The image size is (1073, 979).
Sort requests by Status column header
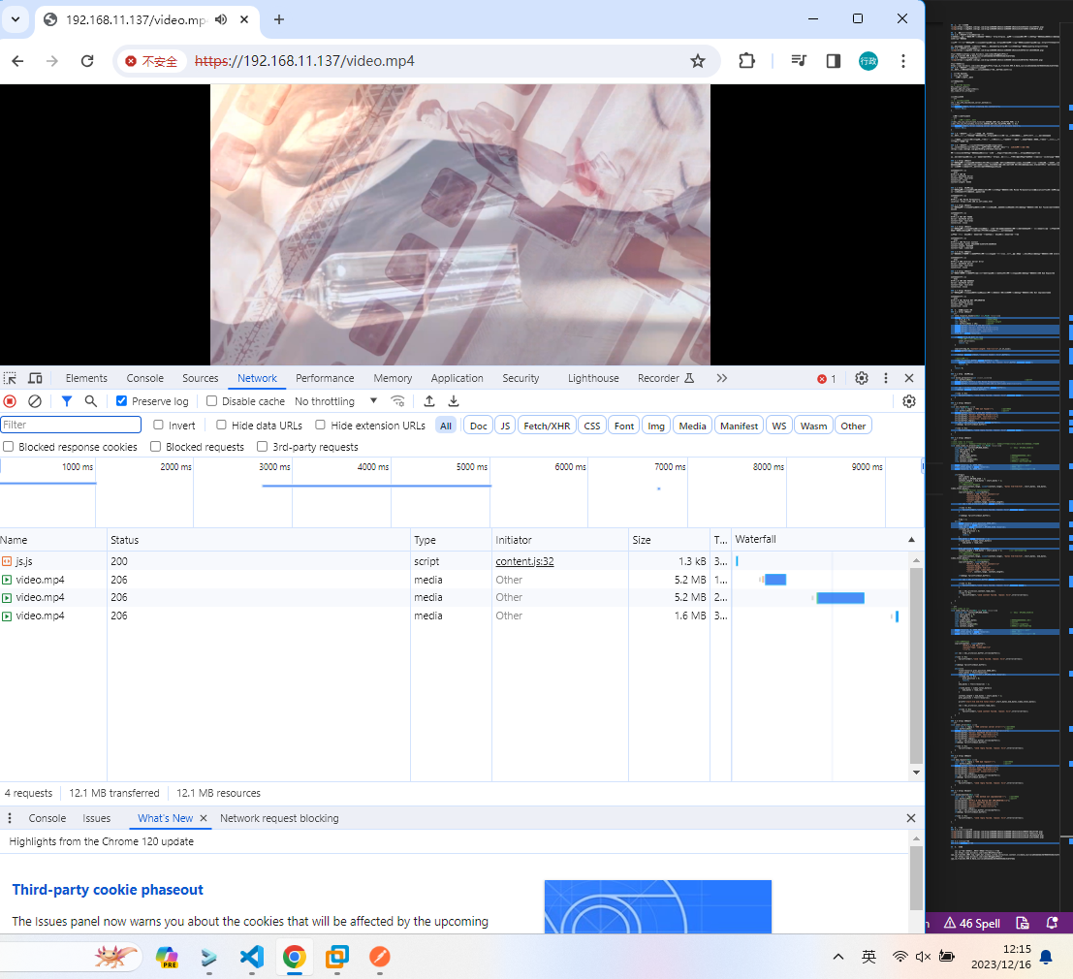(259, 540)
